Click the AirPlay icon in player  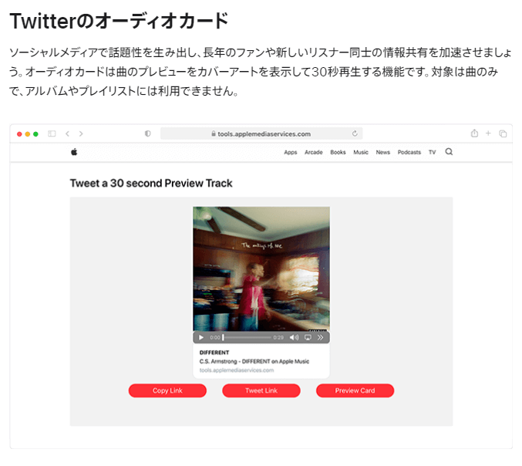coord(308,337)
